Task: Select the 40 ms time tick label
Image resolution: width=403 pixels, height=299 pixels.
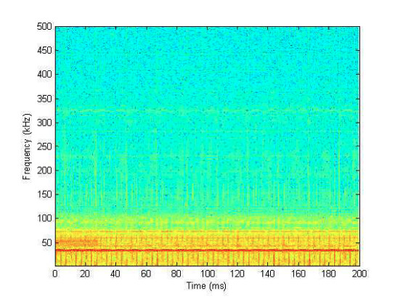Action: [115, 274]
